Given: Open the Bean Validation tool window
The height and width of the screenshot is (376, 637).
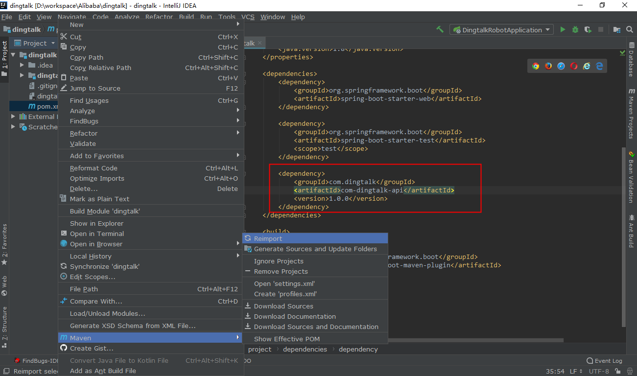Looking at the screenshot, I should (631, 177).
